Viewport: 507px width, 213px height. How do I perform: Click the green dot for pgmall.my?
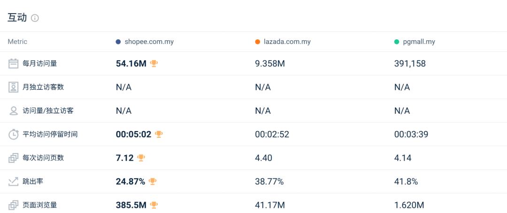(x=397, y=42)
